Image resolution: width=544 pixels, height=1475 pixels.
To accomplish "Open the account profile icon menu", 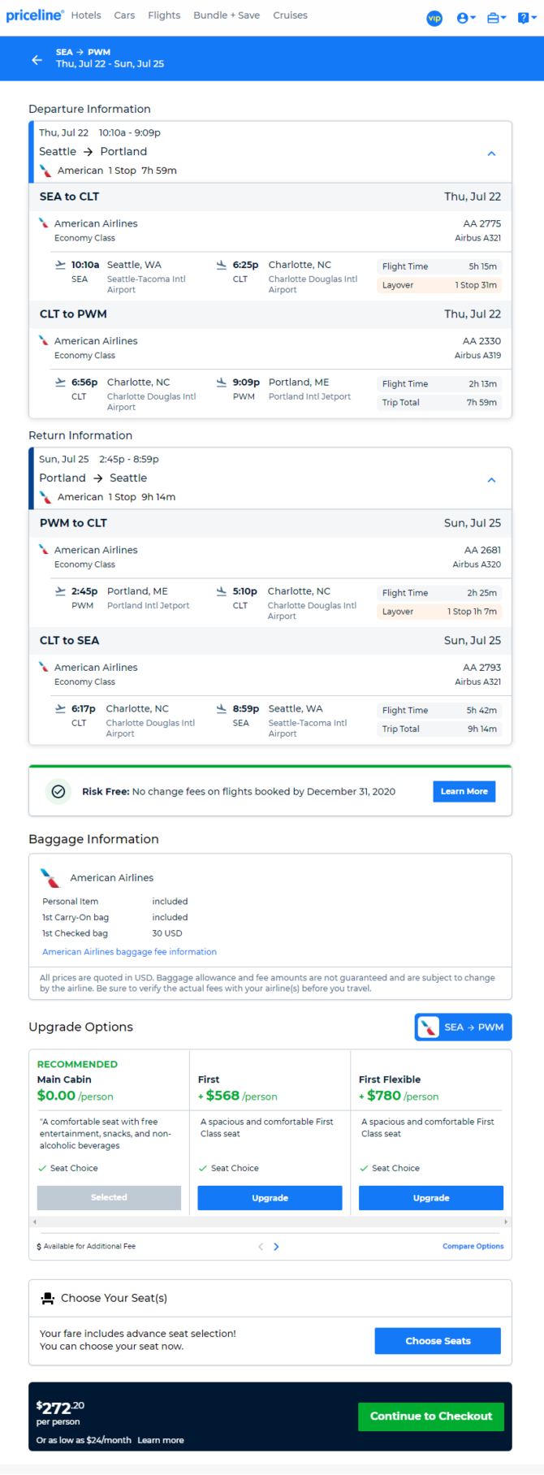I will [x=466, y=18].
